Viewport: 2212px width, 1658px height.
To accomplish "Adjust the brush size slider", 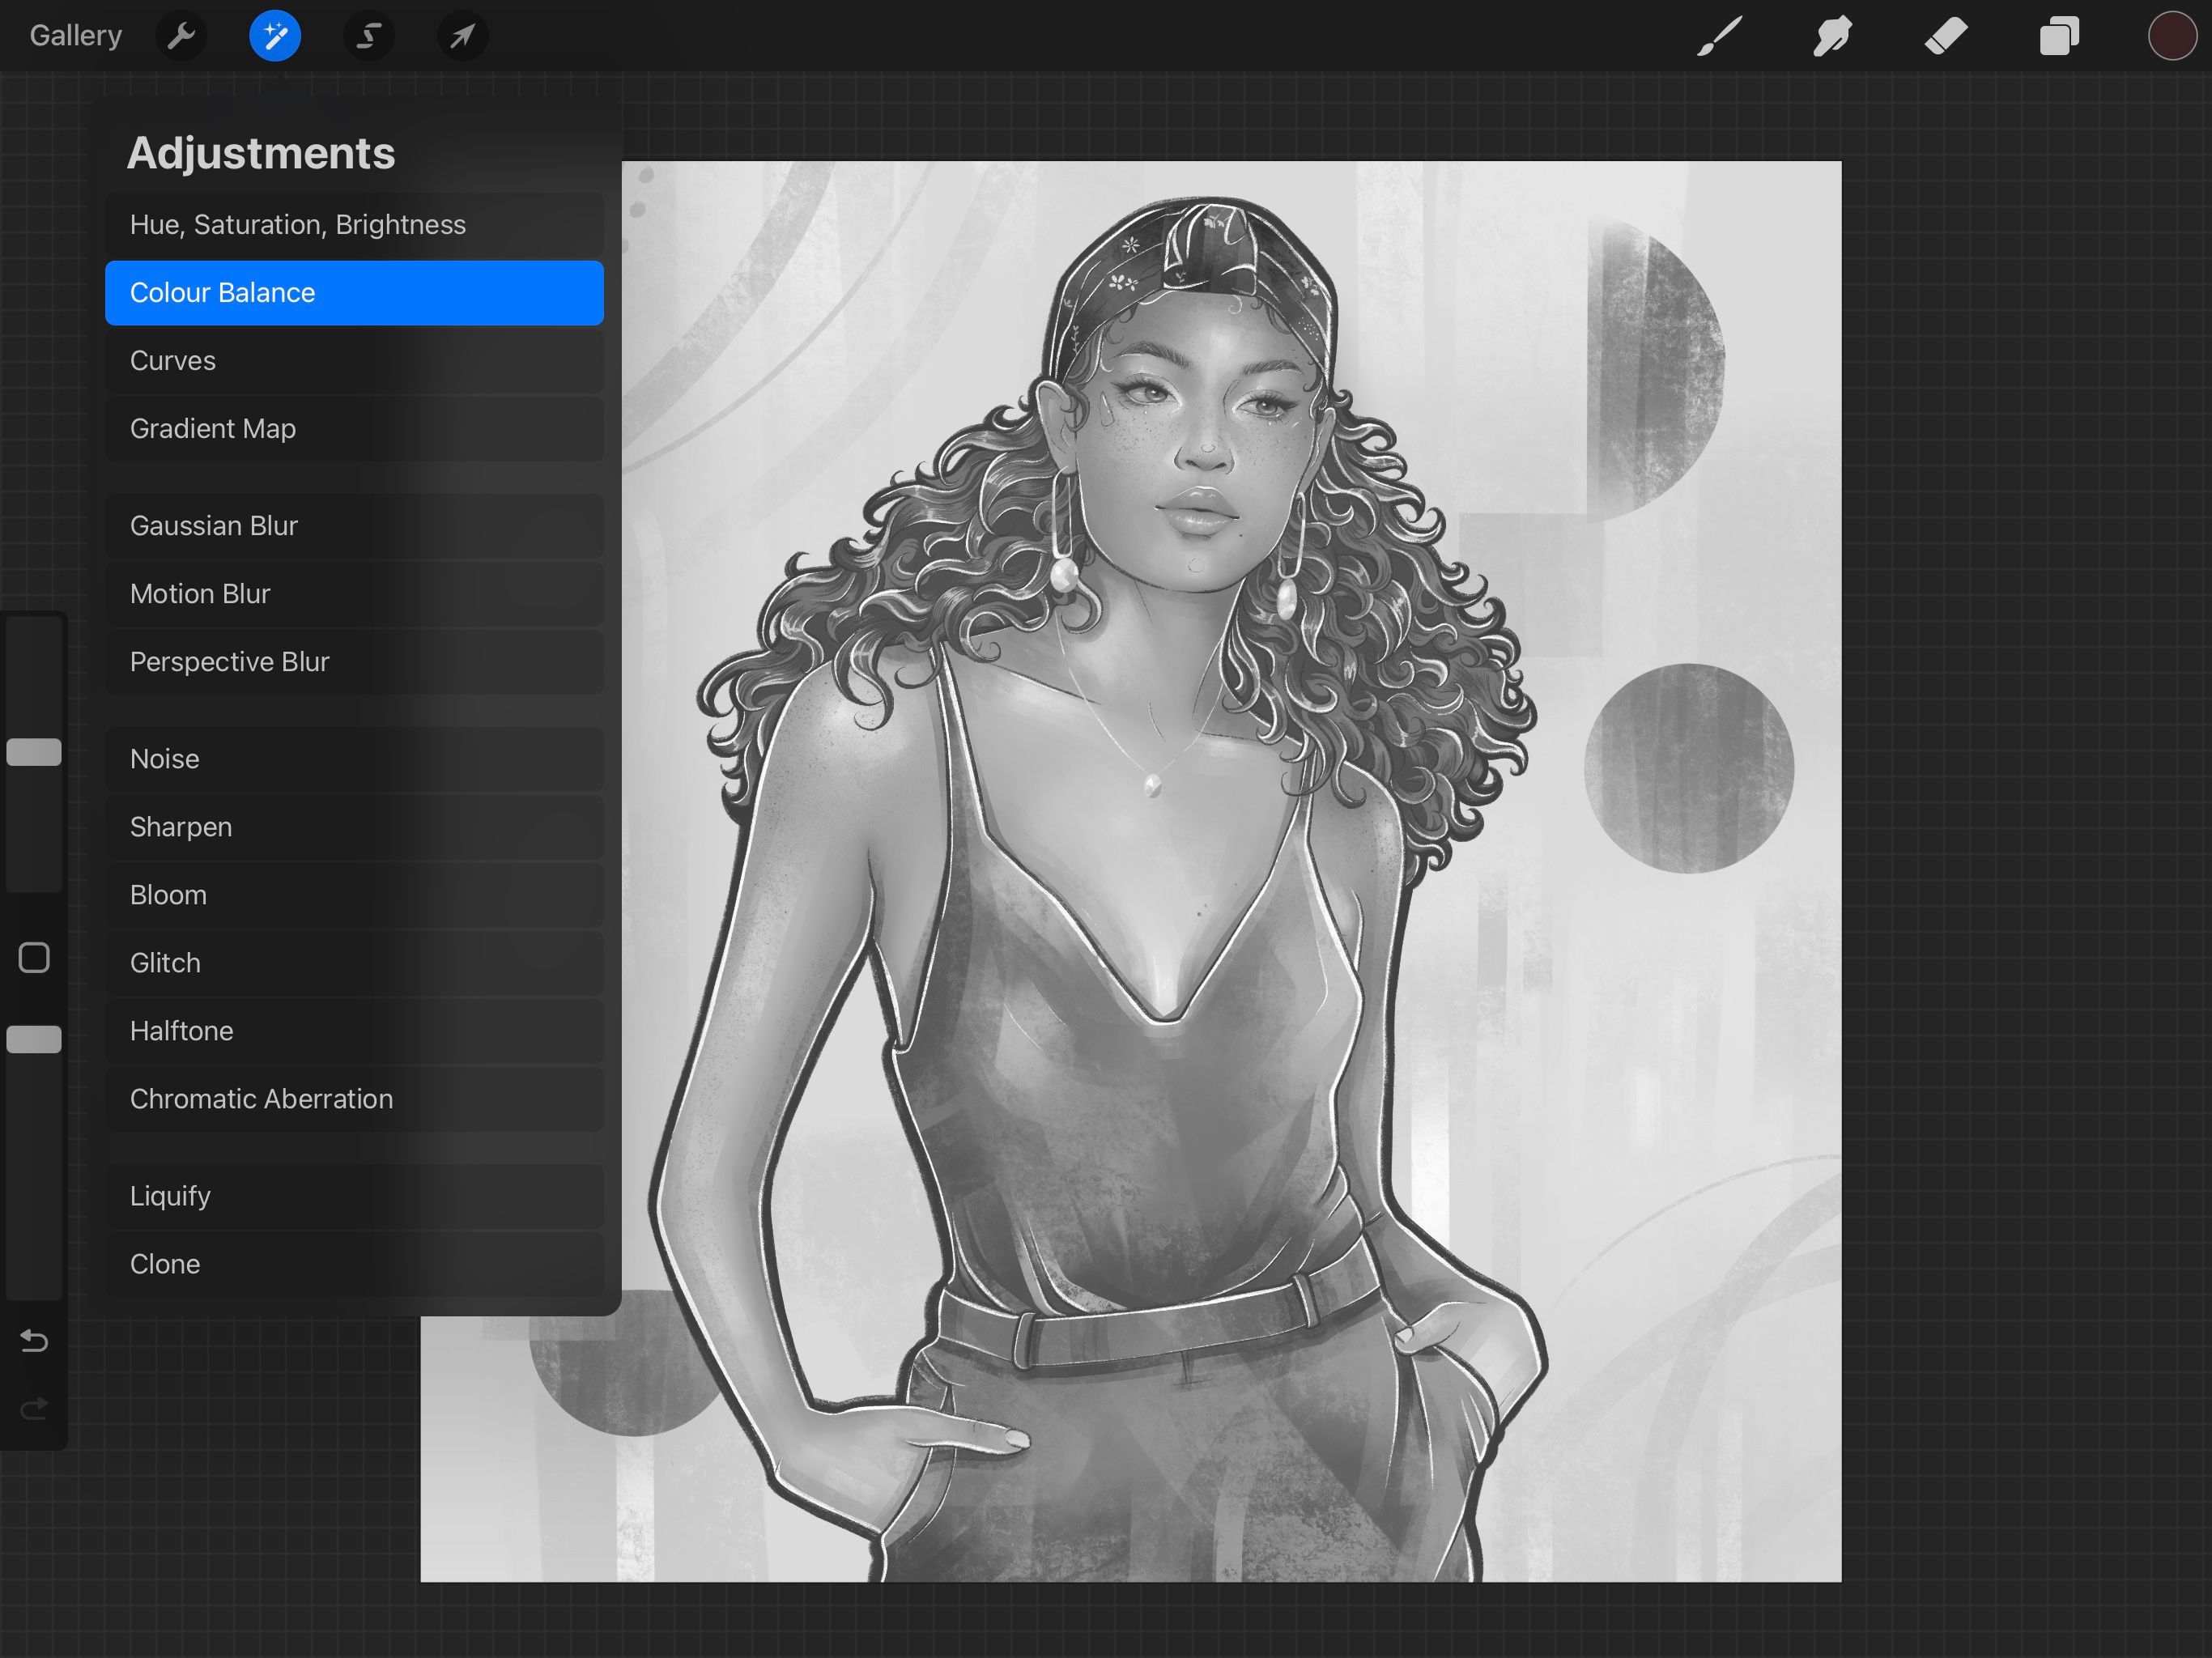I will point(34,752).
